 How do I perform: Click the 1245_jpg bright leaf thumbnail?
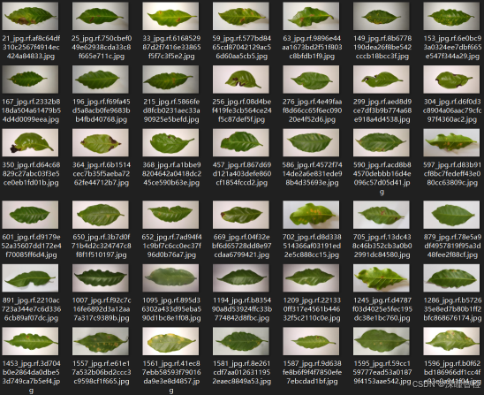382,278
